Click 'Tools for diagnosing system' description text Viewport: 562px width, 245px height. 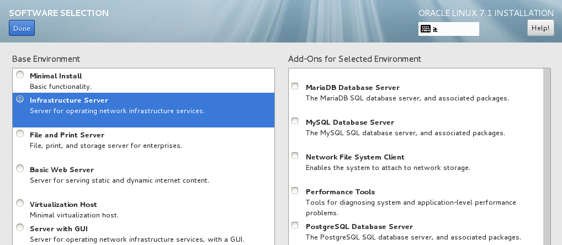411,207
